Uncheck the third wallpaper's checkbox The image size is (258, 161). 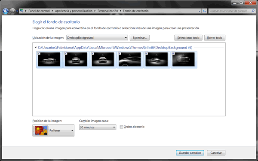click(92, 53)
